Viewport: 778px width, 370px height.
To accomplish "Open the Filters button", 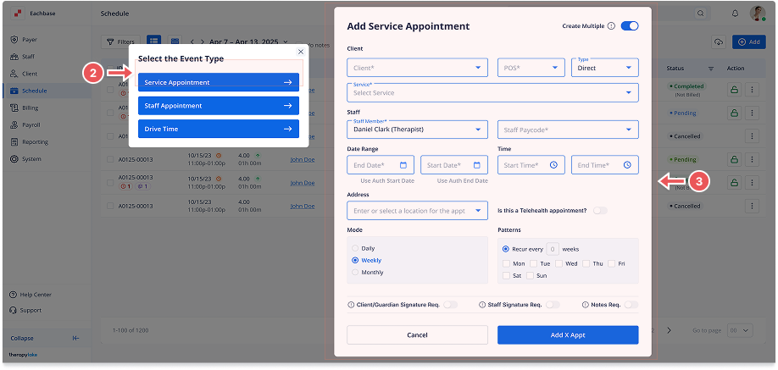I will point(120,42).
